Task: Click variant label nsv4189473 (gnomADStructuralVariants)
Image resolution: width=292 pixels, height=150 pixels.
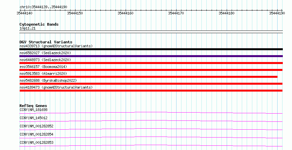Action: [x=56, y=87]
